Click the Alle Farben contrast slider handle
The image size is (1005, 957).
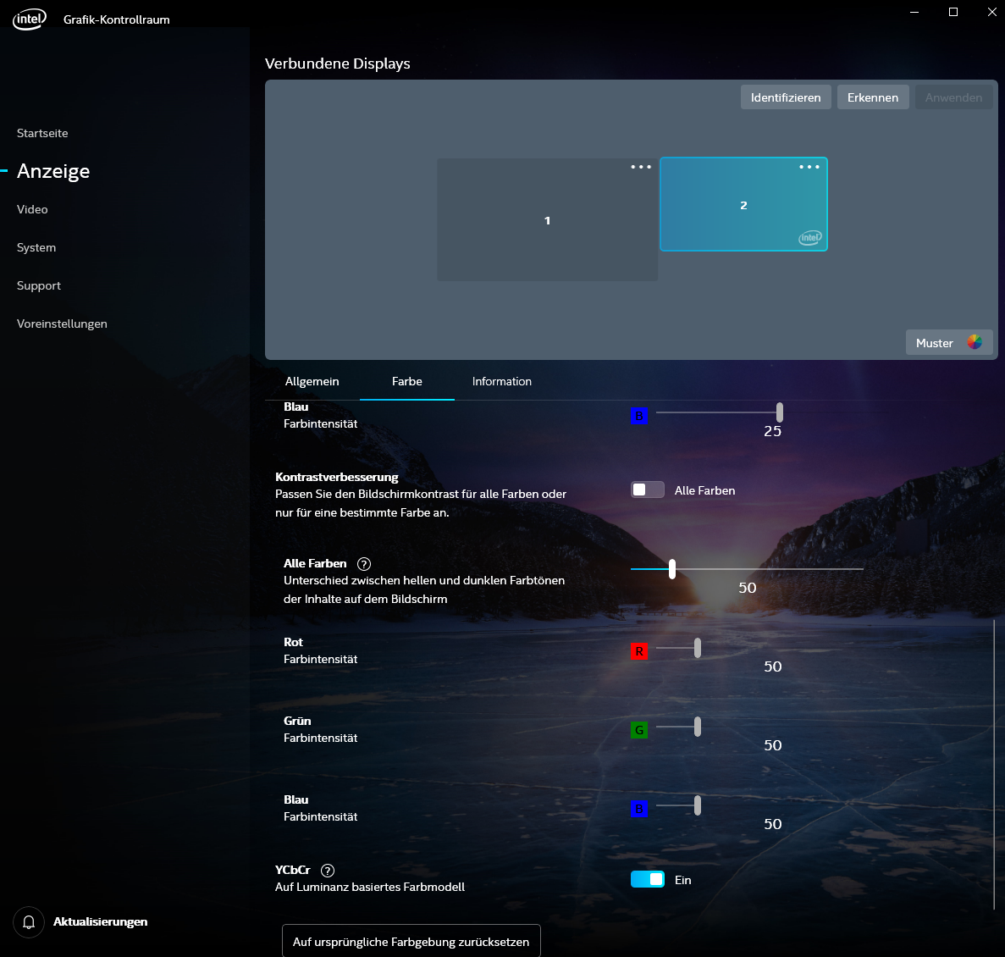click(x=672, y=568)
